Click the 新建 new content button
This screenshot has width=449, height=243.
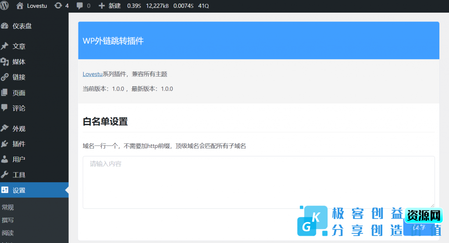pyautogui.click(x=114, y=6)
